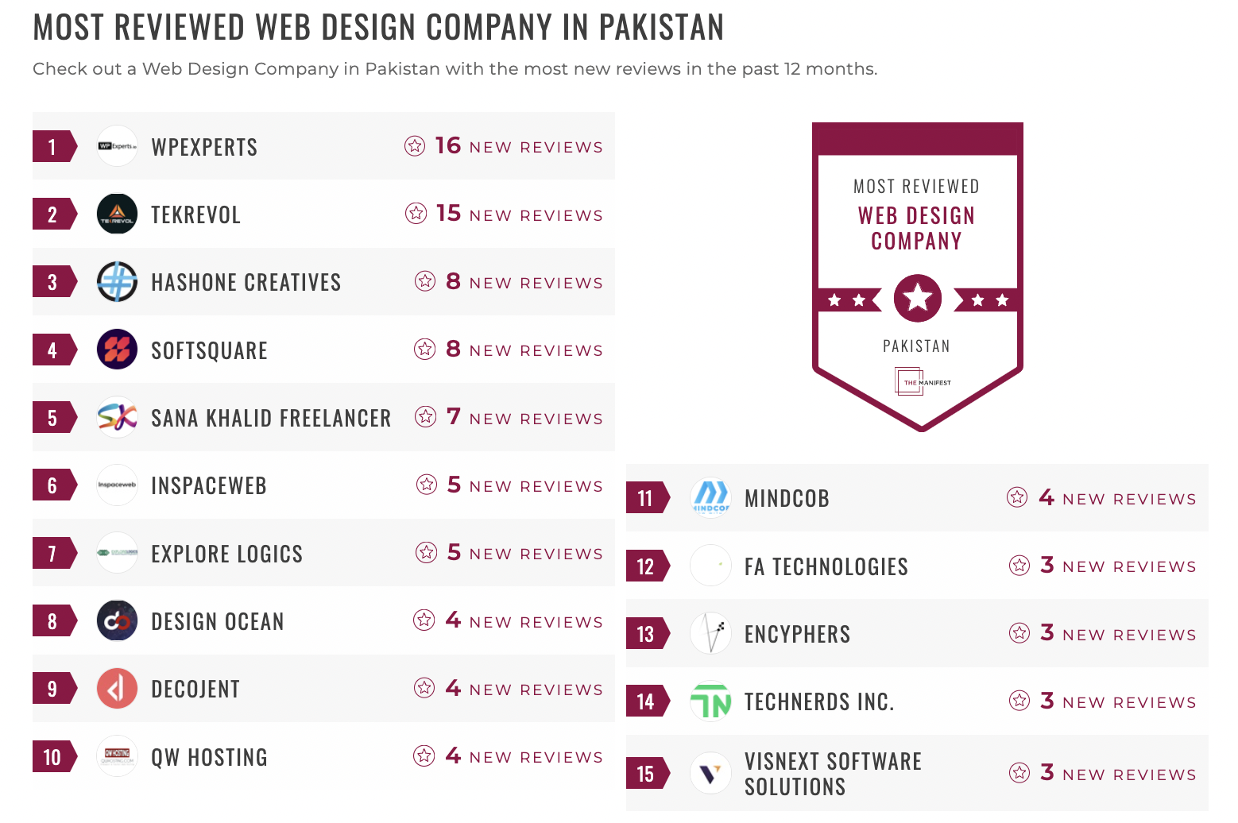This screenshot has width=1238, height=823.
Task: Click the Visnext Software Solutions logo
Action: [710, 773]
